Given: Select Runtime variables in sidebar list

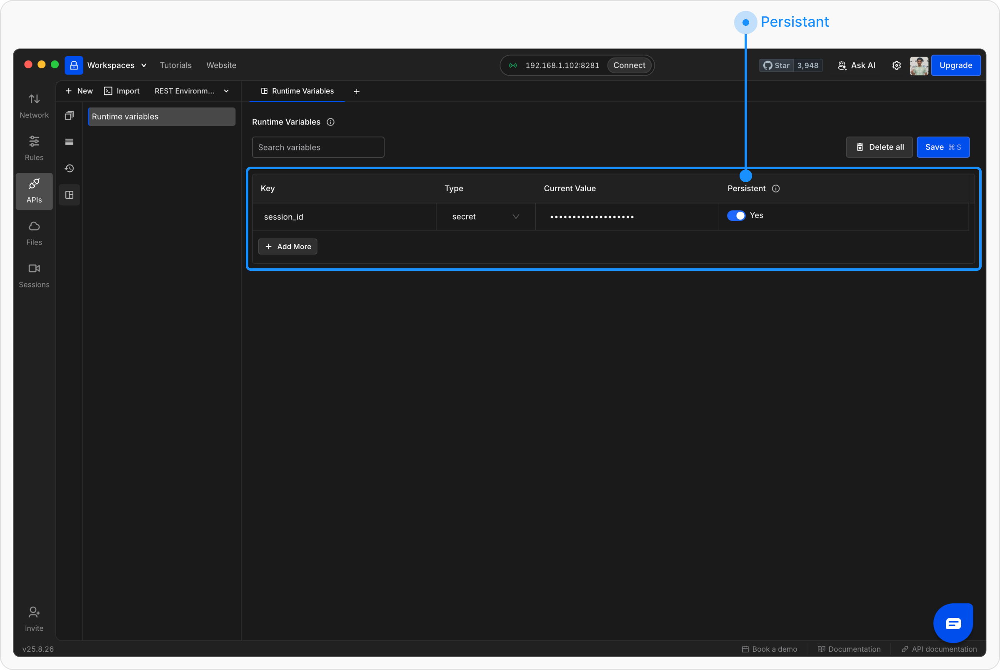Looking at the screenshot, I should click(x=161, y=117).
